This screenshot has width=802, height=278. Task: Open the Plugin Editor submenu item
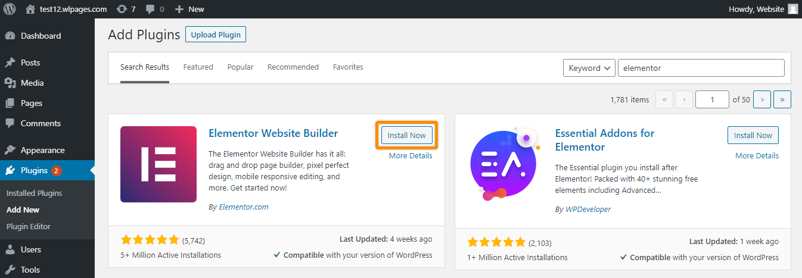28,226
